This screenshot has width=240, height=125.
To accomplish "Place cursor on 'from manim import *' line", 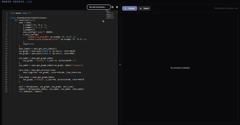I will 20,13.
